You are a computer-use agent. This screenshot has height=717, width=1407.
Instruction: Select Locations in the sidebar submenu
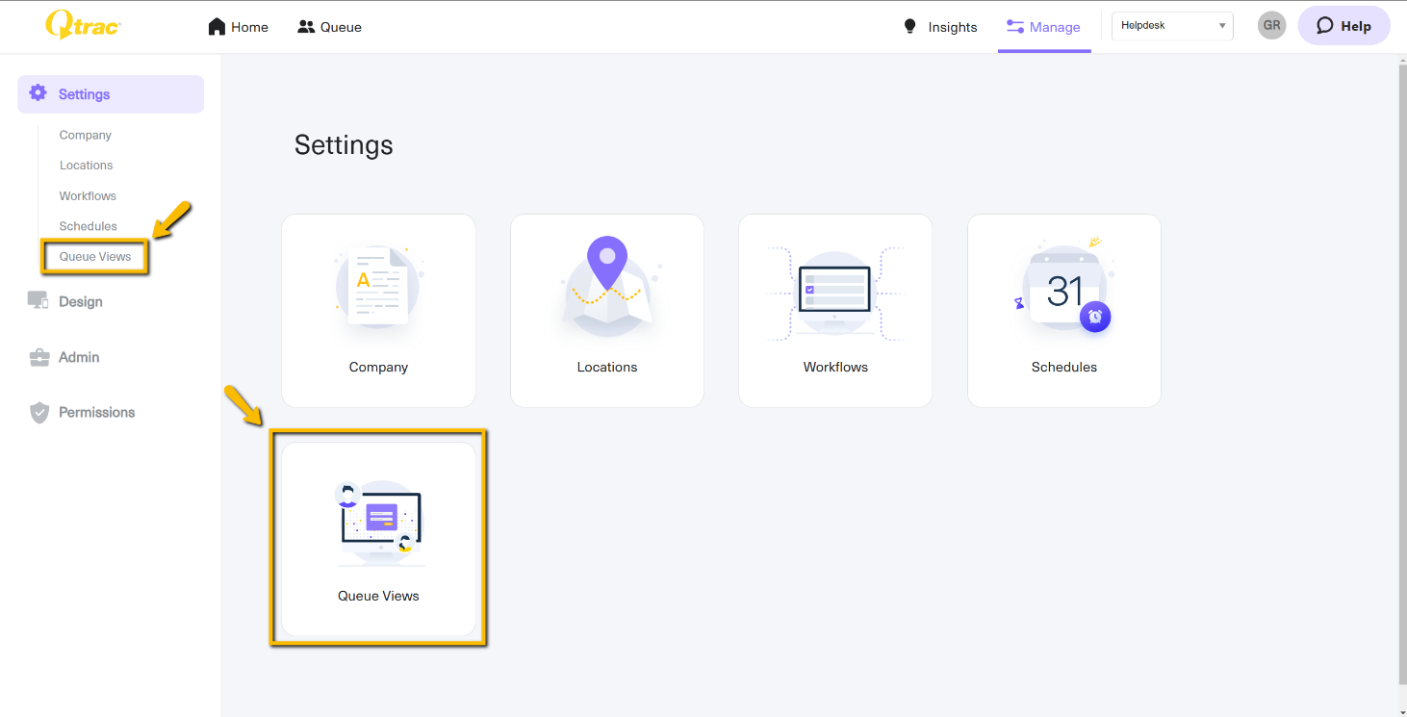[x=87, y=166]
